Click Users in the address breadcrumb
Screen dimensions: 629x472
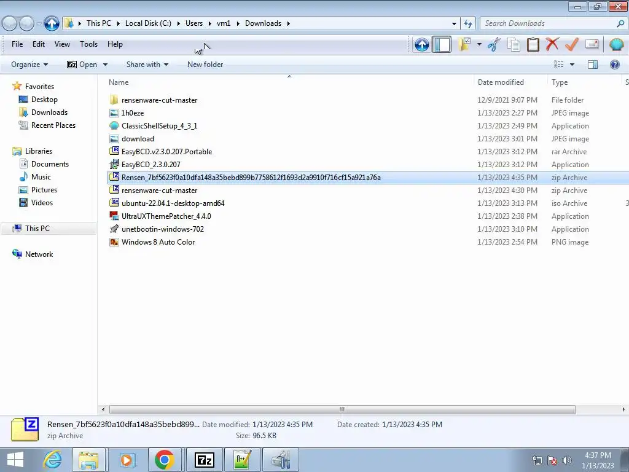point(194,23)
